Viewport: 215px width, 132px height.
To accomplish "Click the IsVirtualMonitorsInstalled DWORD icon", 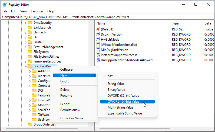I will (x=98, y=44).
